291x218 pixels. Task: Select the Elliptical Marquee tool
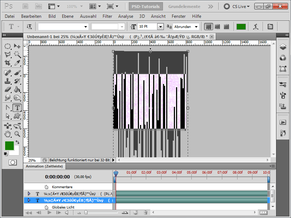tap(7, 46)
